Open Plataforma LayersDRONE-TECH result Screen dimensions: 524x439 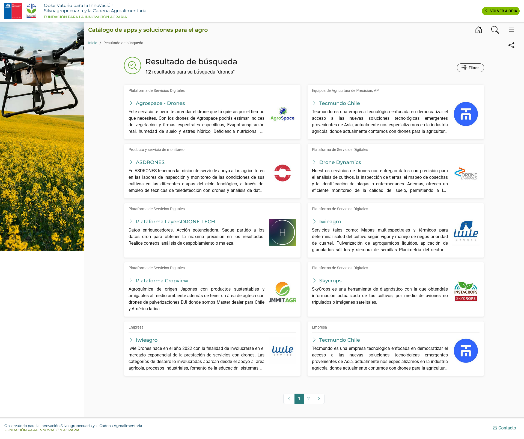tap(175, 222)
